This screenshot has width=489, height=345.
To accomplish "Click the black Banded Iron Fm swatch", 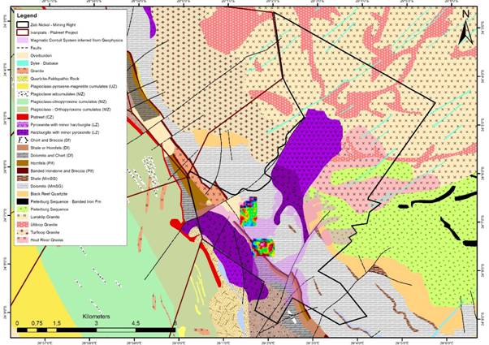I will [23, 201].
